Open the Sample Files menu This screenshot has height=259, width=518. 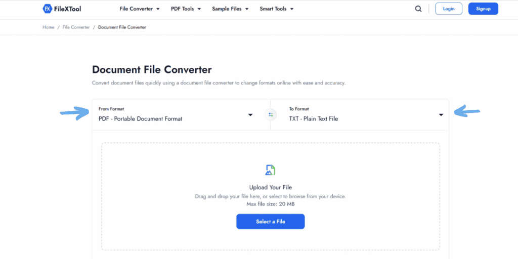point(230,9)
